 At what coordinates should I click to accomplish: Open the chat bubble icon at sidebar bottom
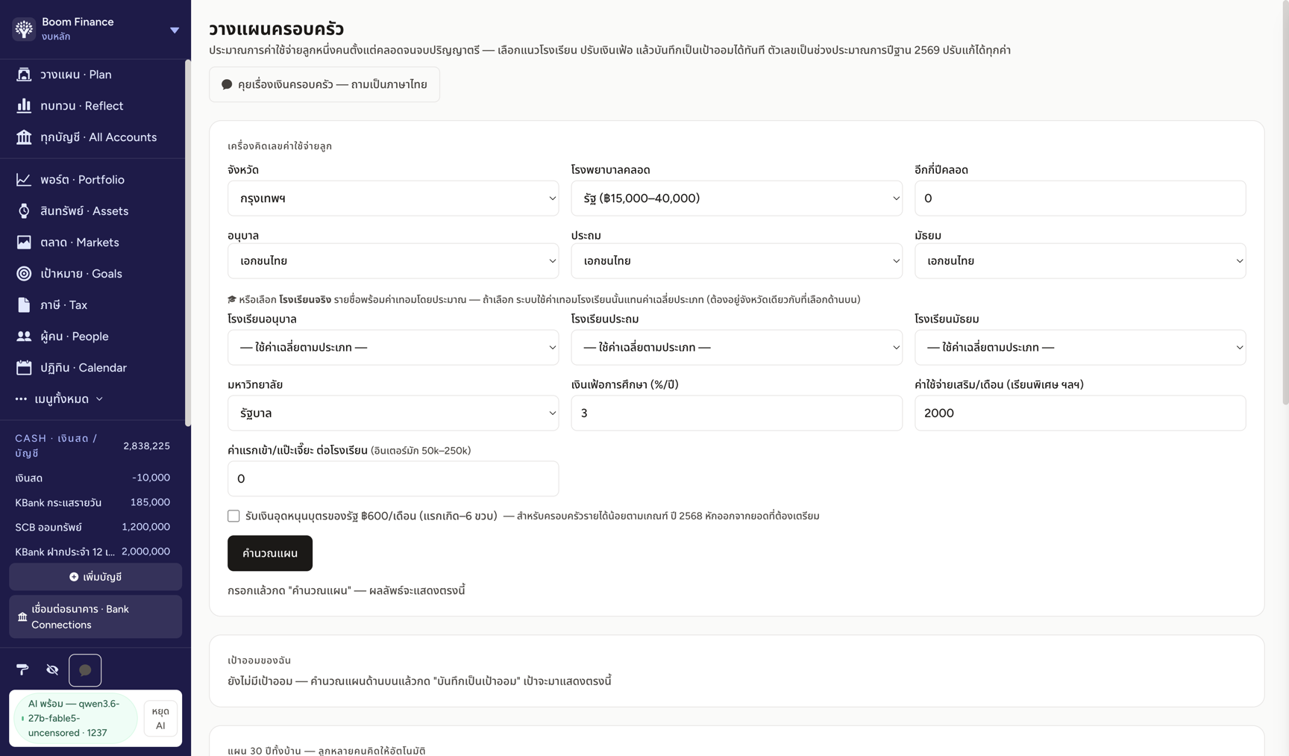click(x=85, y=670)
